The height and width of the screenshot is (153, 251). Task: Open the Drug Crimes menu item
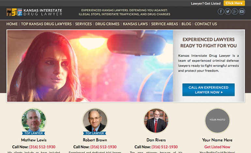[x=107, y=24]
